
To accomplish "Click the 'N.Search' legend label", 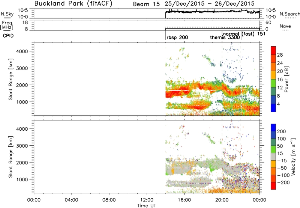I will [x=289, y=14].
